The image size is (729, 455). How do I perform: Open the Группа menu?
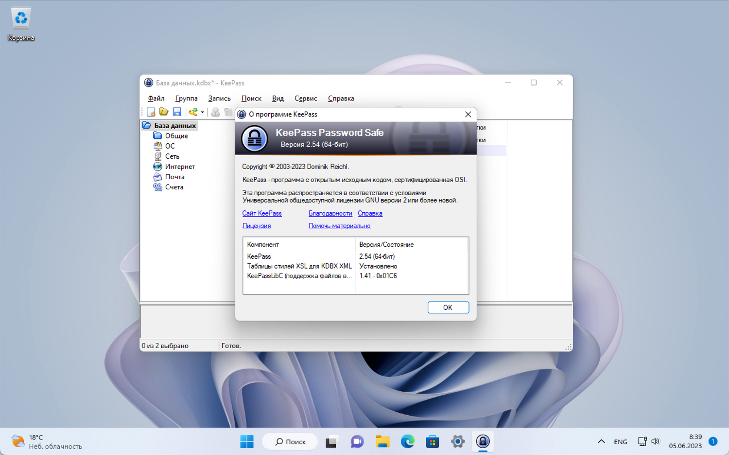click(186, 98)
